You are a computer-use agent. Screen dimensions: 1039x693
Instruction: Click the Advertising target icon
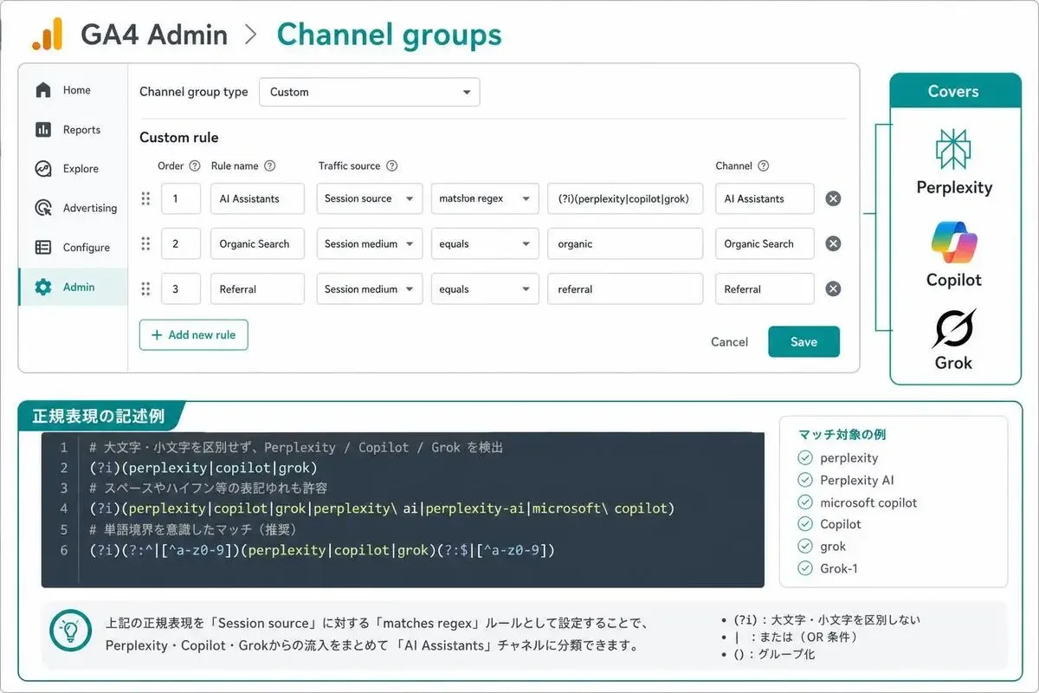click(43, 208)
